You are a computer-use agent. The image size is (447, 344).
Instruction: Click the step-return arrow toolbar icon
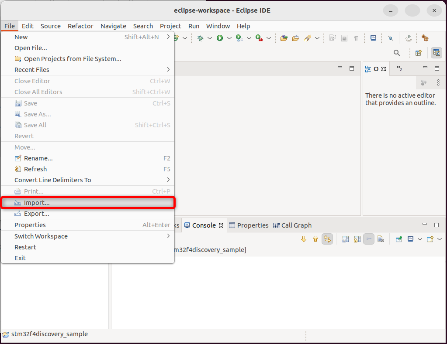(408, 38)
